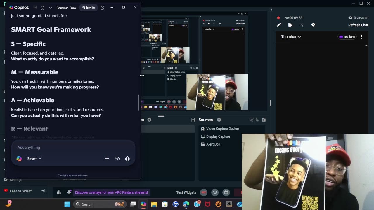Open Copilot vision glasses icon

point(117,159)
